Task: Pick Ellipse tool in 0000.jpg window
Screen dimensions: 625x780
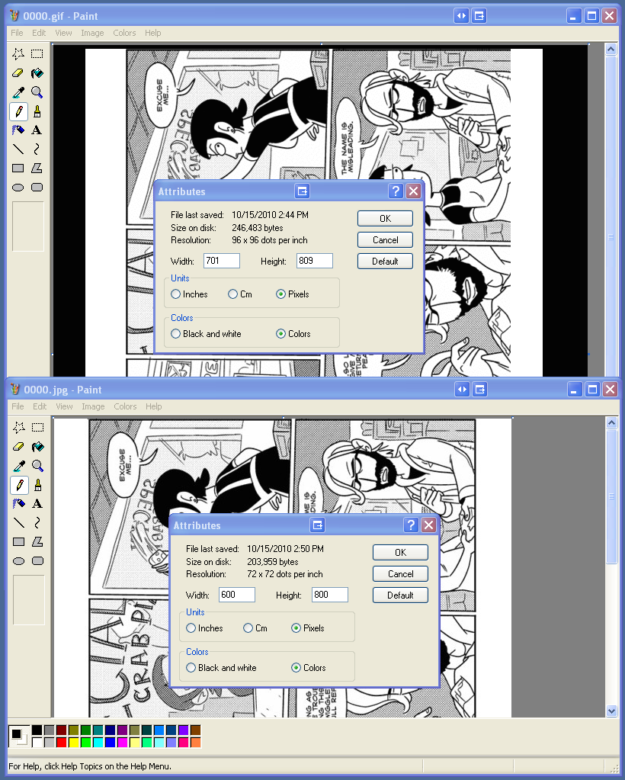Action: tap(19, 561)
